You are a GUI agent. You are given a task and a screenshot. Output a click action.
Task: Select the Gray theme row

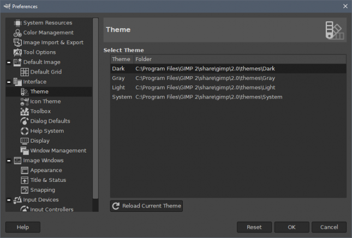pos(228,78)
